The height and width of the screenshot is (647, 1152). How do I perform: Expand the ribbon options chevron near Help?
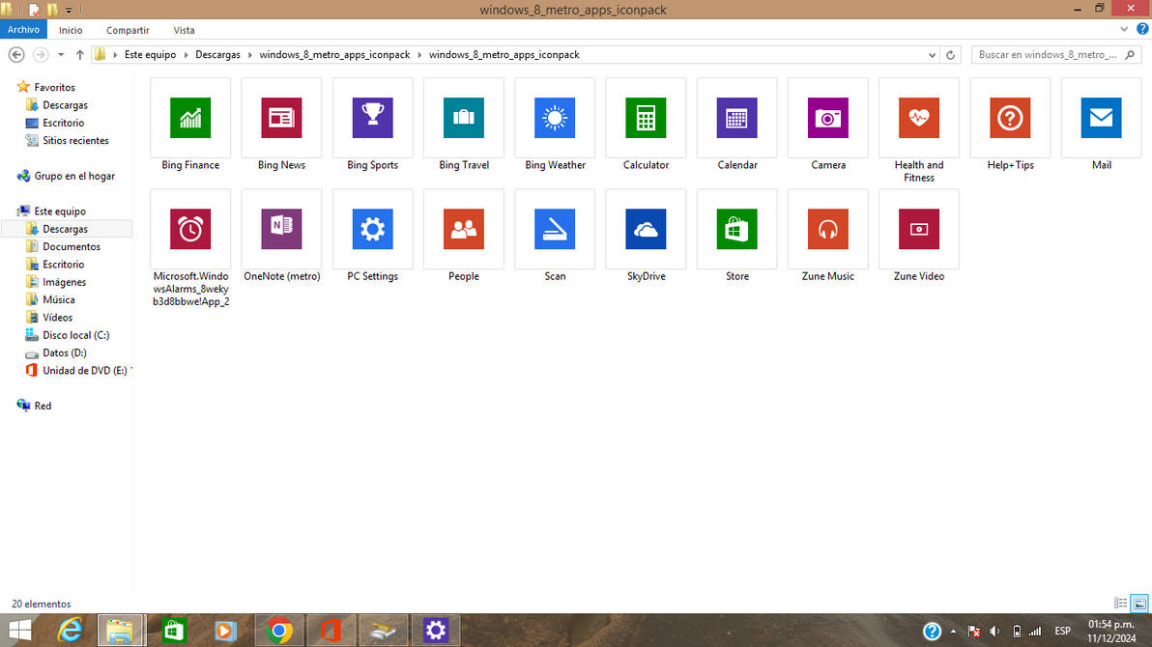tap(1123, 29)
